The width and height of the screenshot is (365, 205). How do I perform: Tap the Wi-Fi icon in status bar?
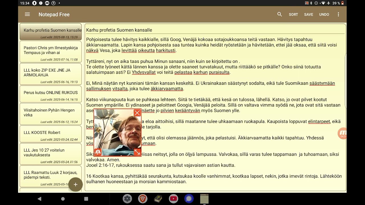click(323, 3)
